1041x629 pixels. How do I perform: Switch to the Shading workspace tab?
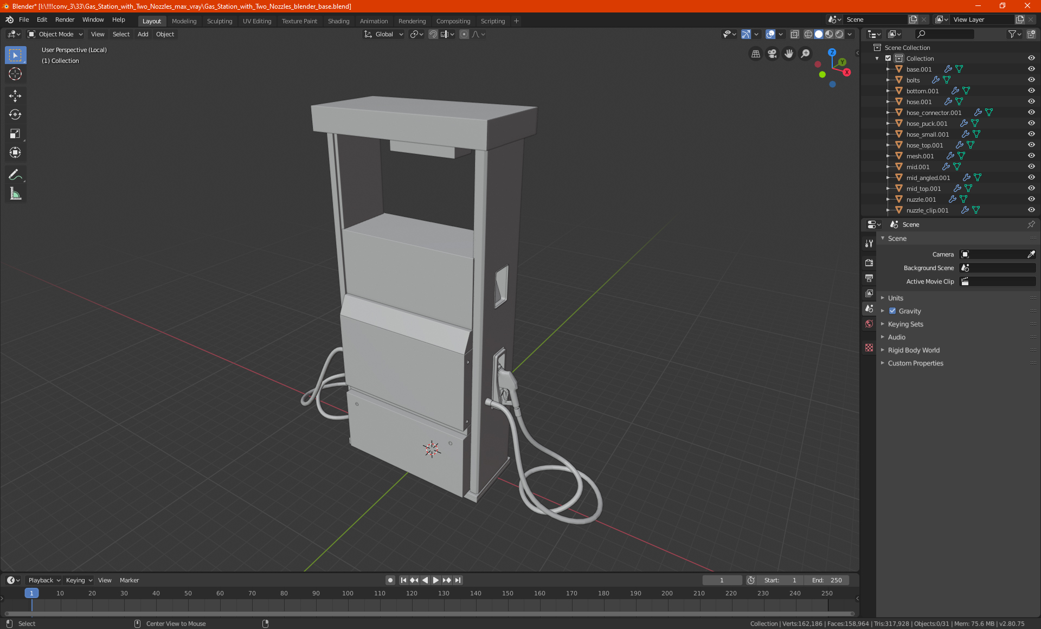[338, 21]
